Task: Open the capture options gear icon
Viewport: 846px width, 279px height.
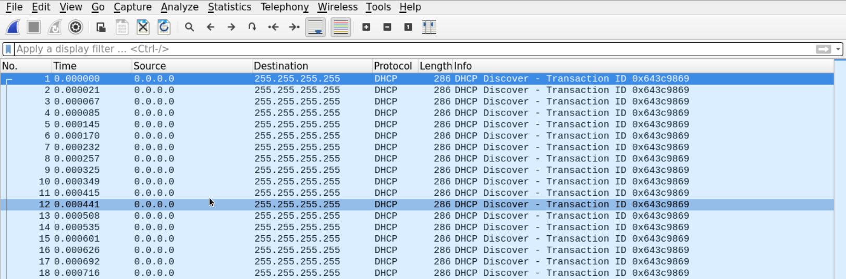Action: point(76,27)
